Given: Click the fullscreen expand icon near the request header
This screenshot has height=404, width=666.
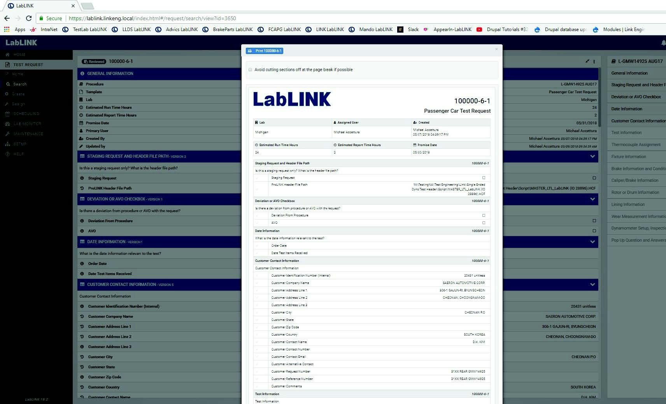Looking at the screenshot, I should click(x=587, y=61).
